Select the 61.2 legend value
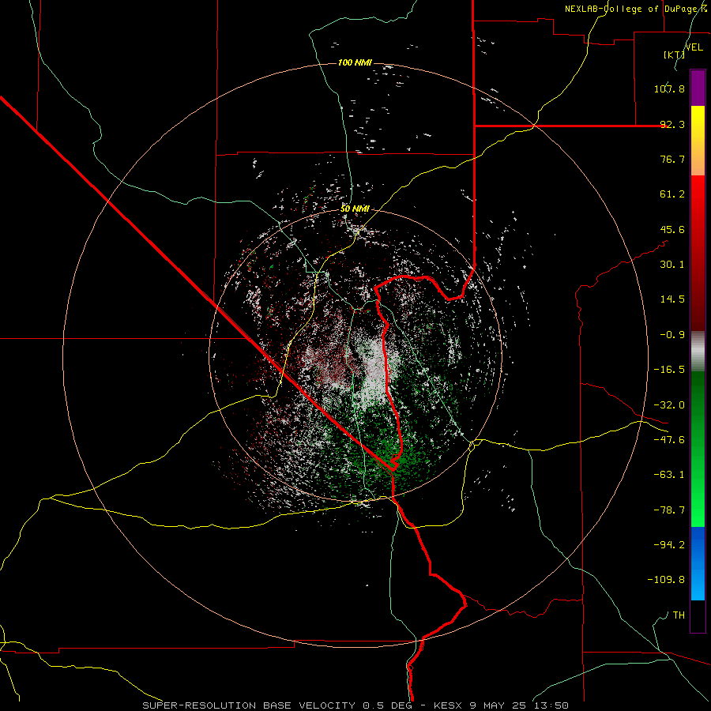 pyautogui.click(x=672, y=194)
